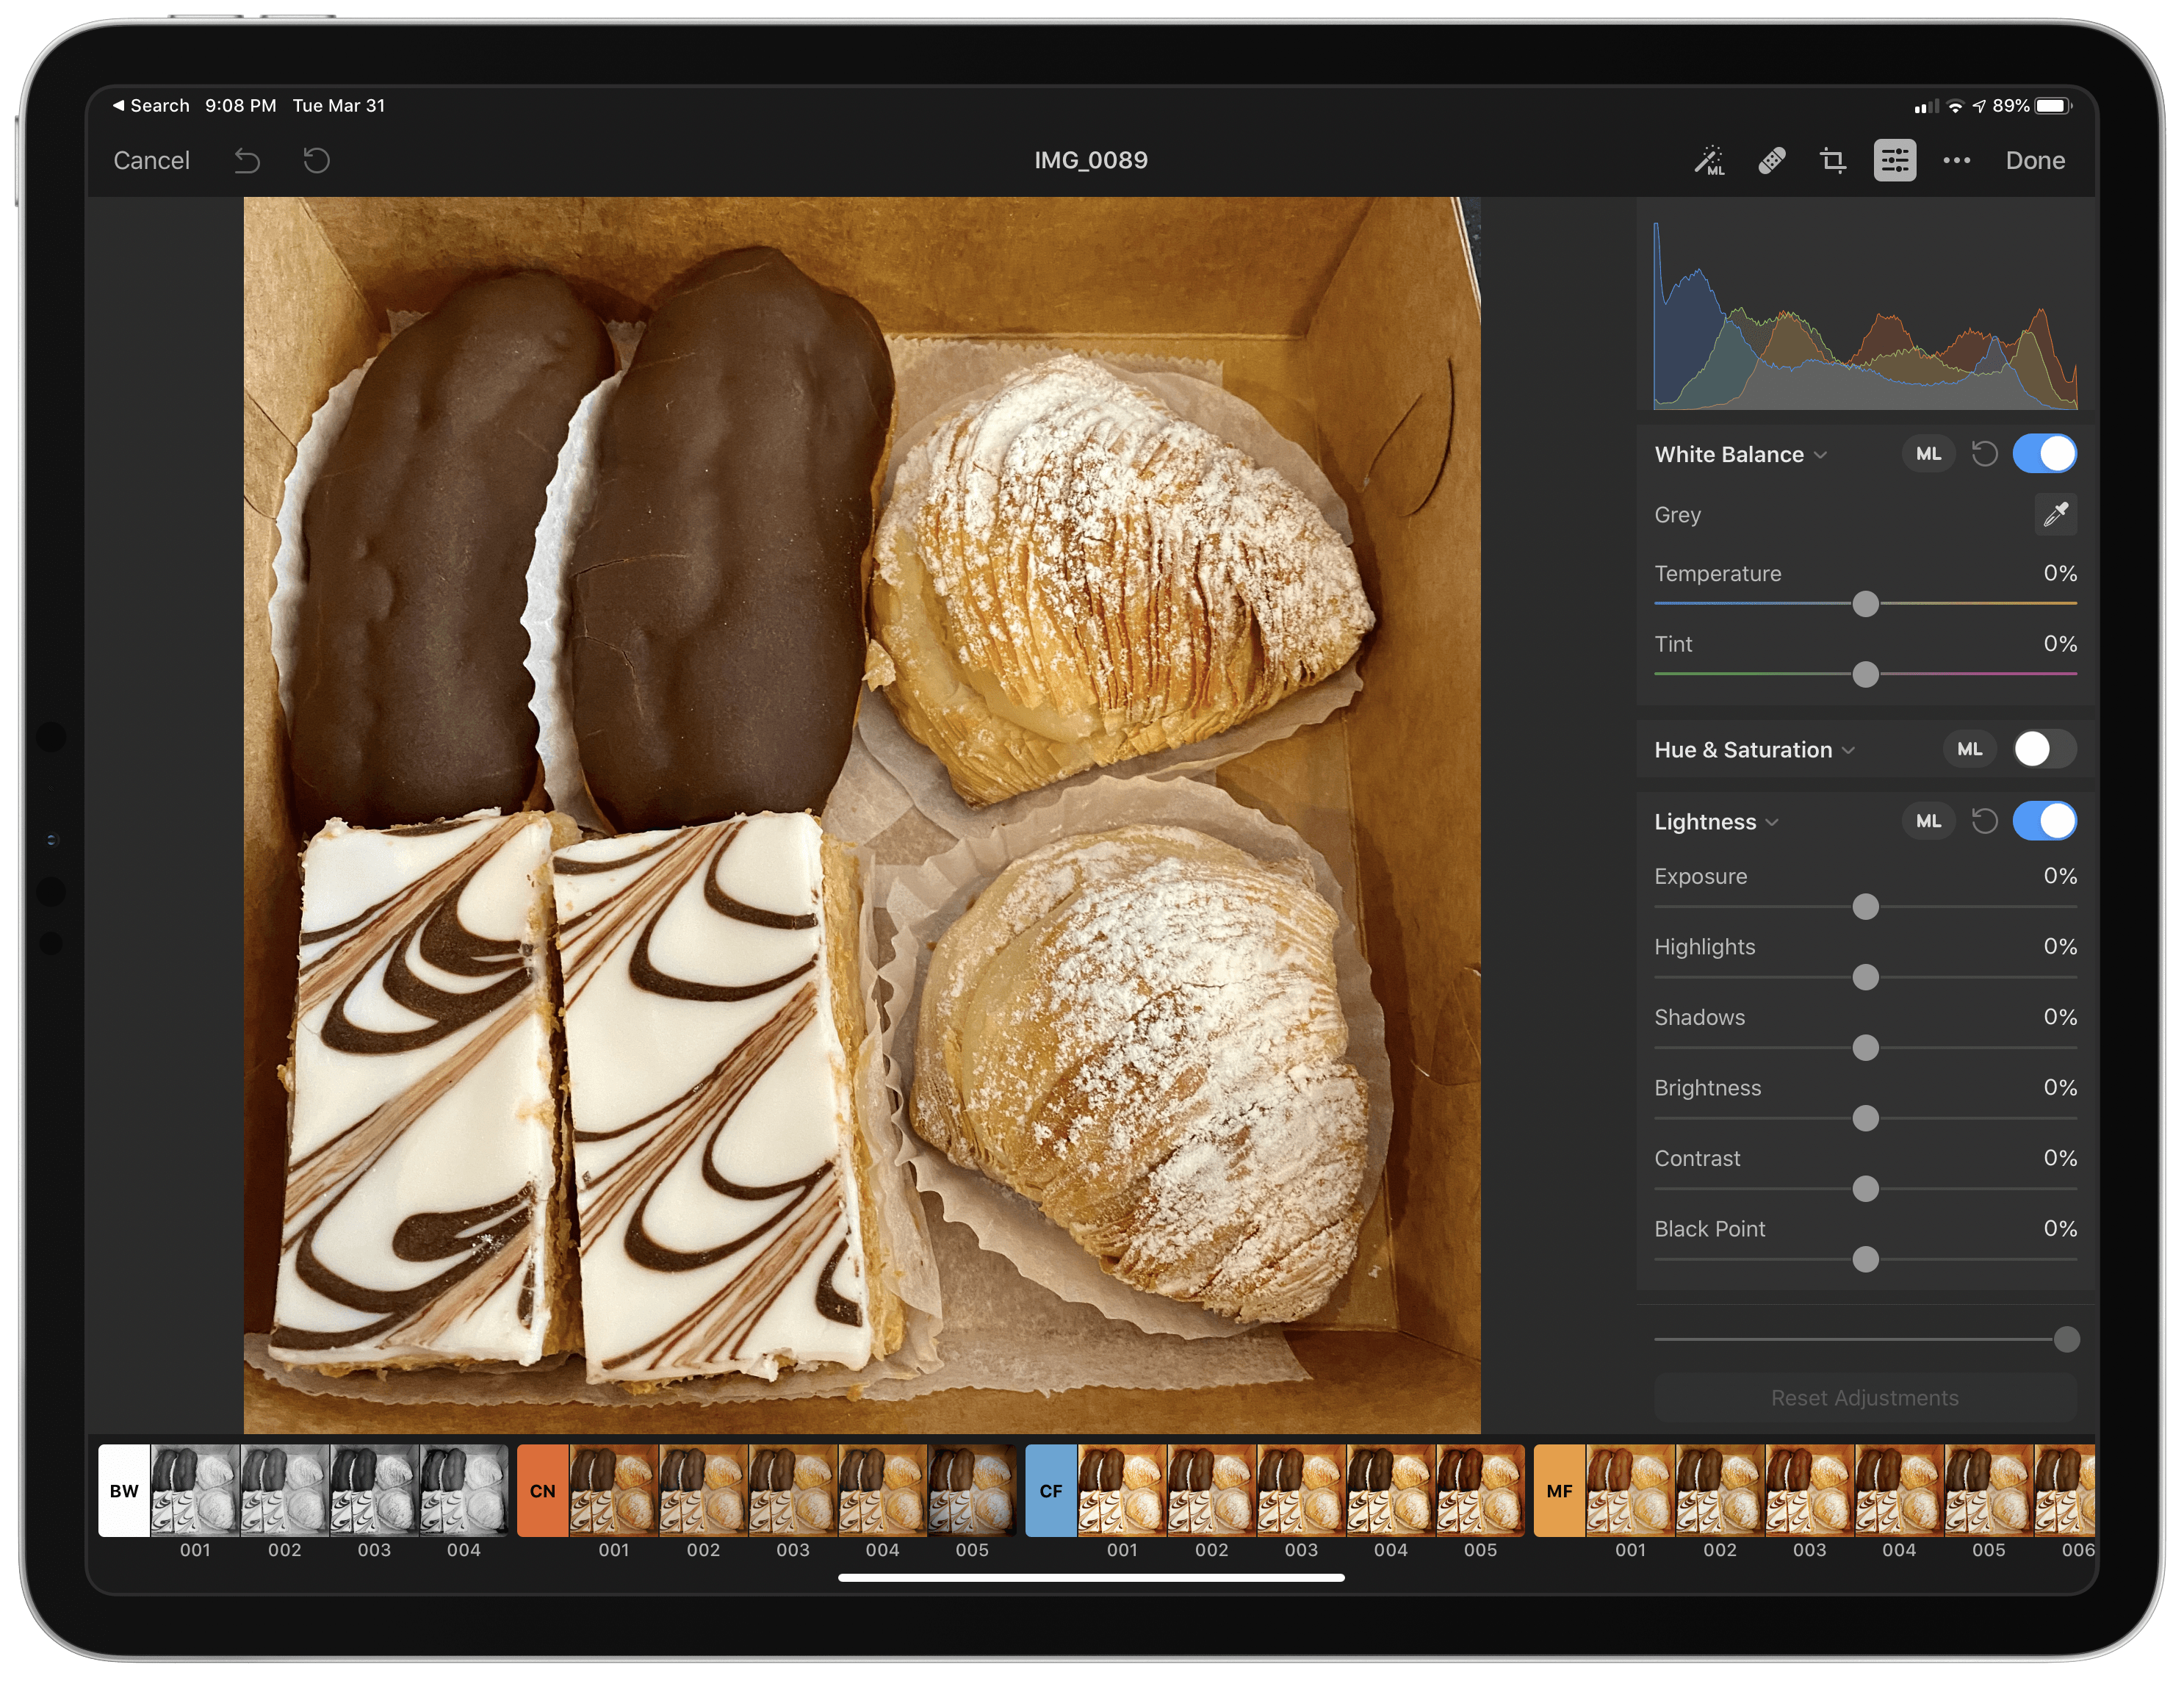
Task: Click the Highlights slider handle
Action: [1865, 977]
